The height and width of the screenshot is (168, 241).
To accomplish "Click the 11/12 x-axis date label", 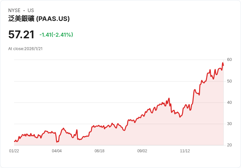I will [x=185, y=151].
